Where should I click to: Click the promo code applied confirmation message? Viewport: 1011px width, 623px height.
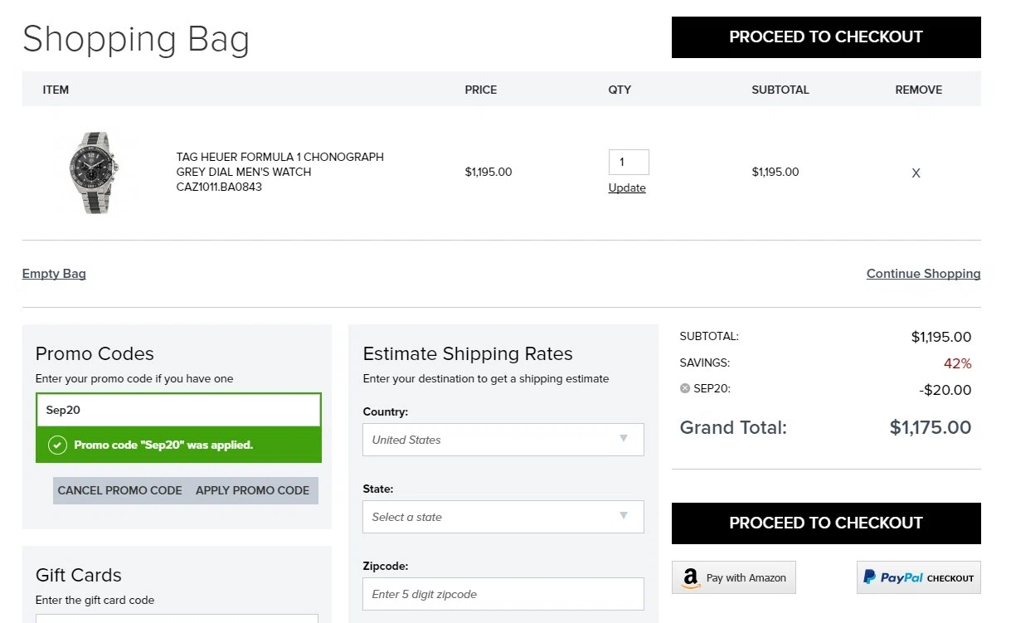178,445
